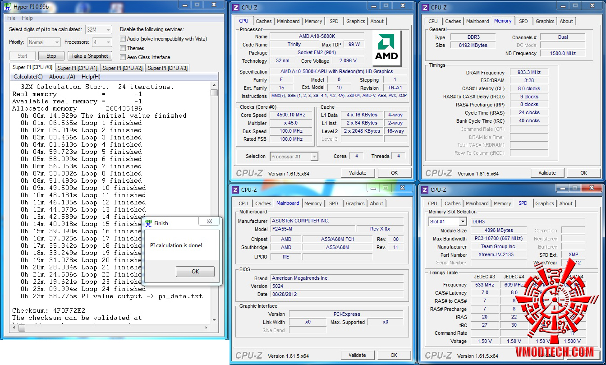Enable the Audio service checkbox
Screen dimensions: 606x365
123,39
